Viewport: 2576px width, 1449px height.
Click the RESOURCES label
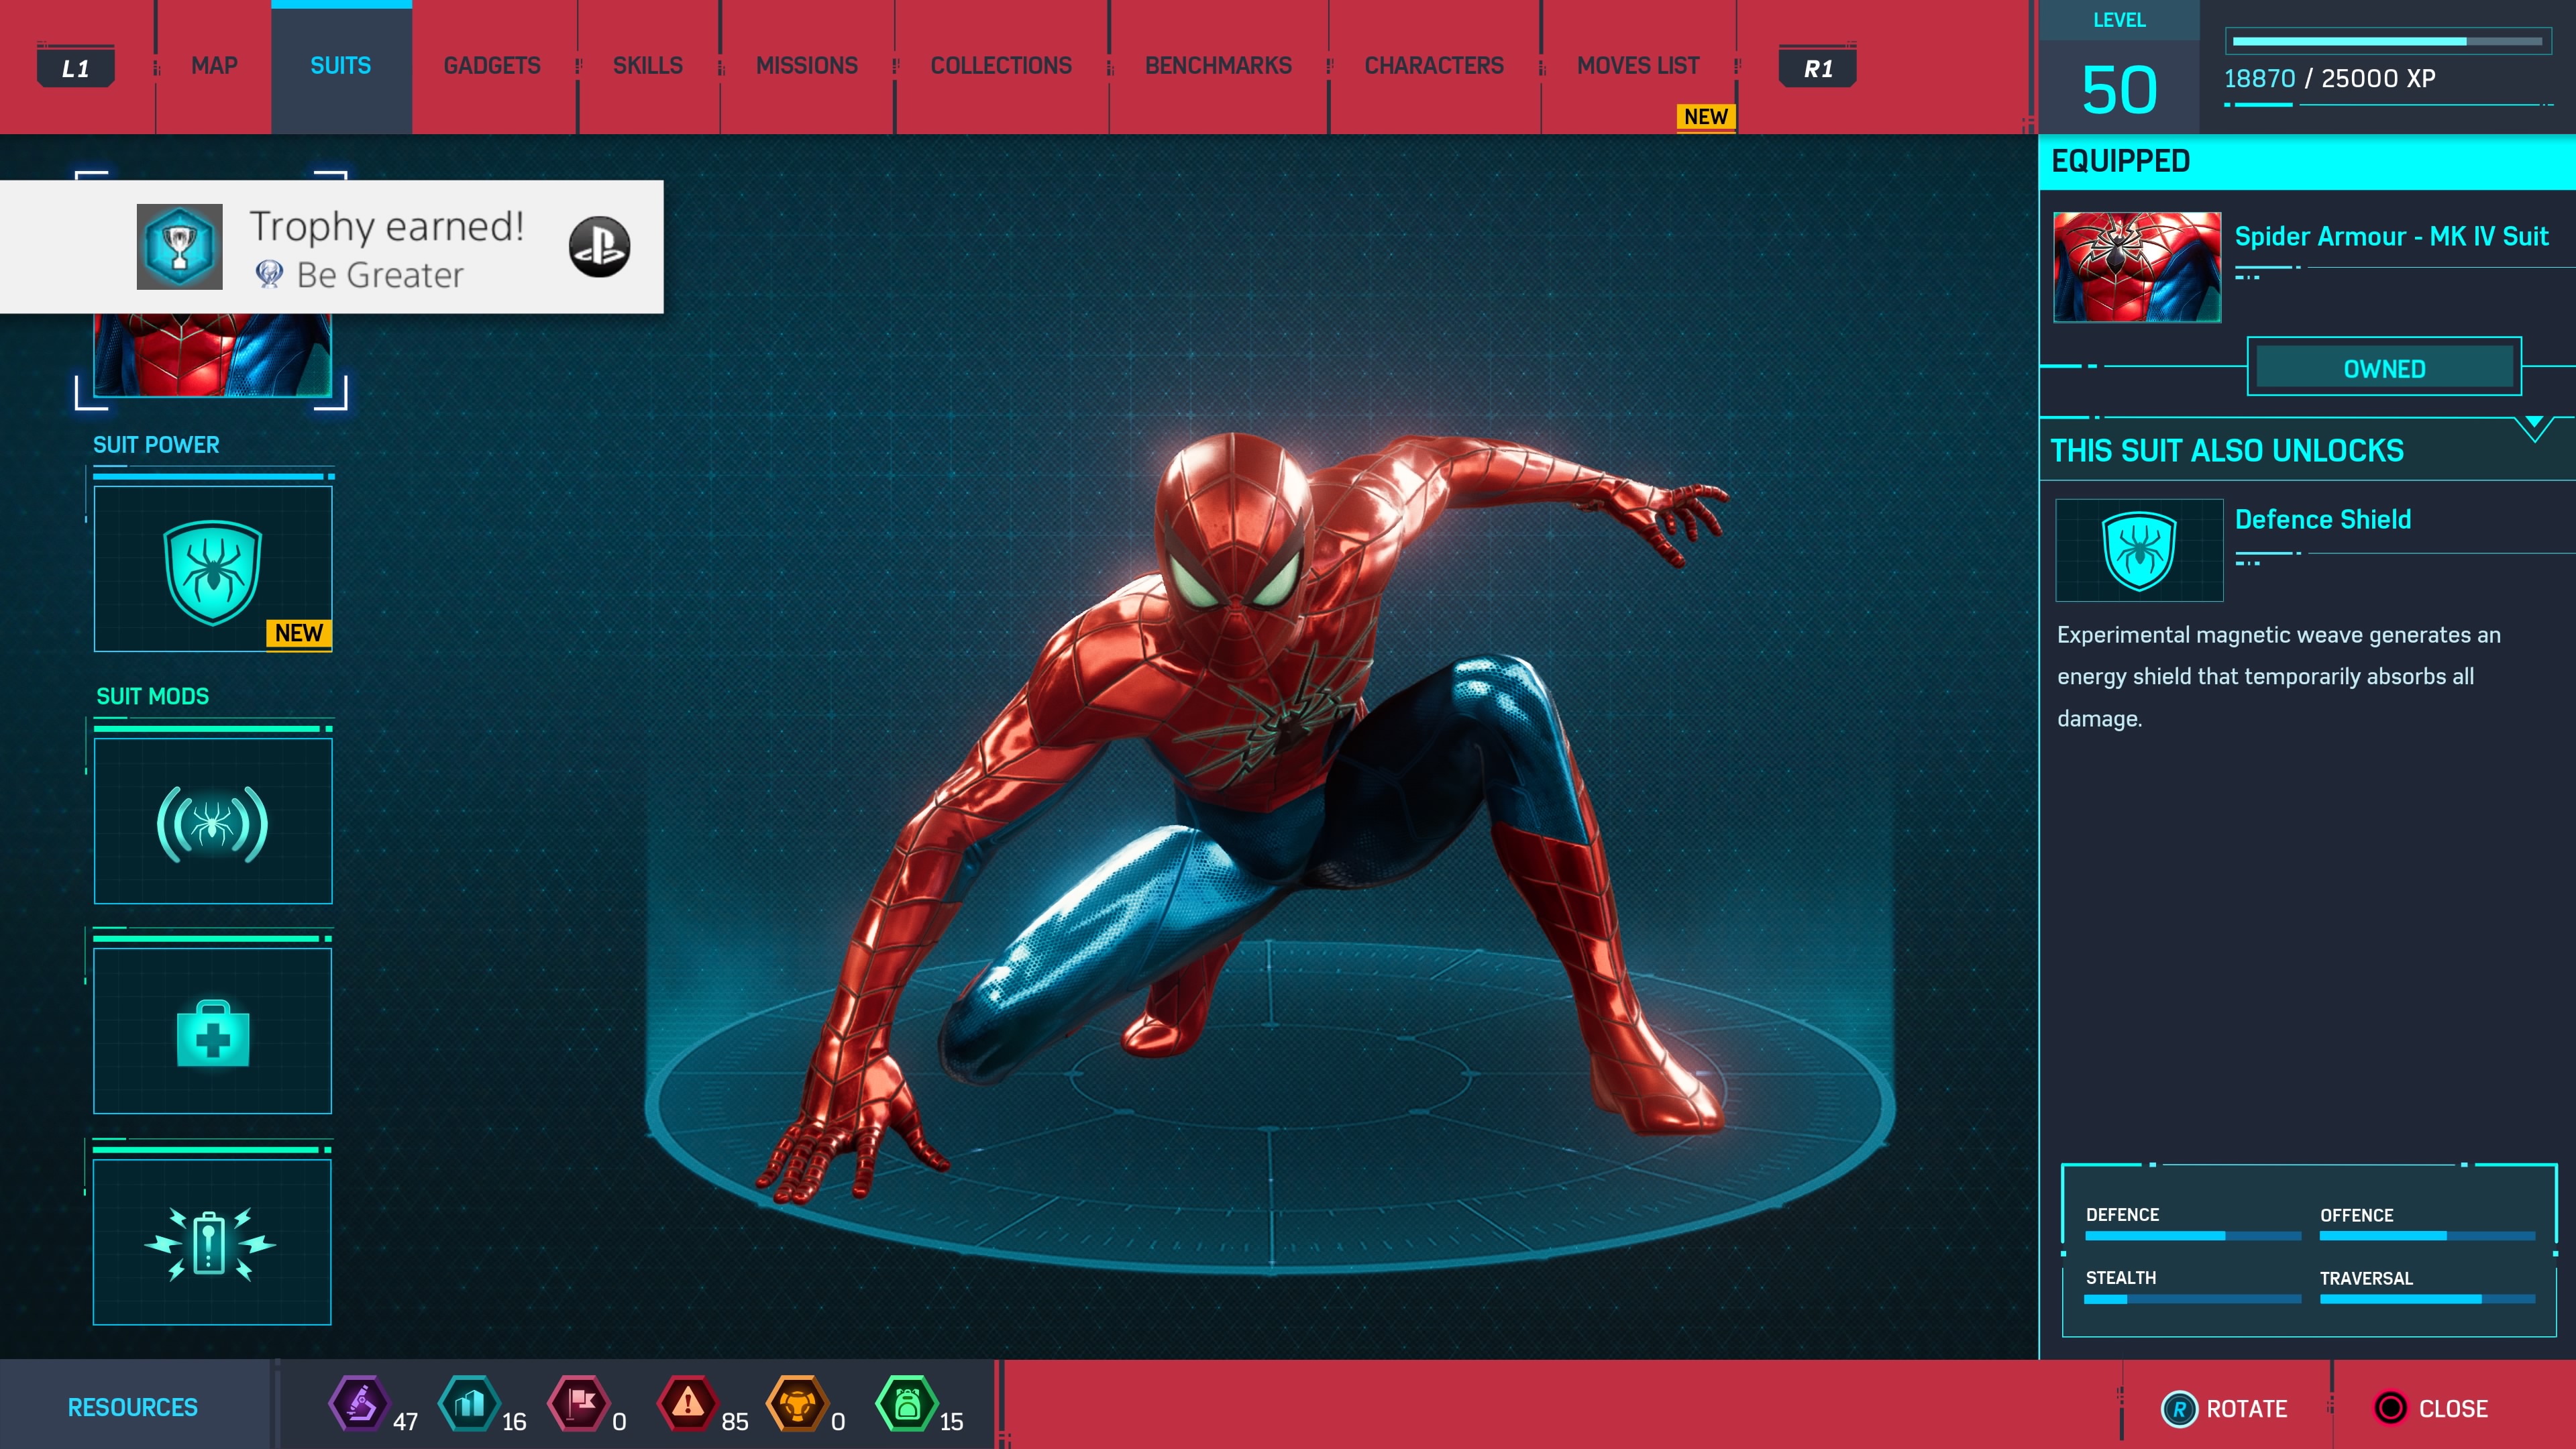(133, 1408)
